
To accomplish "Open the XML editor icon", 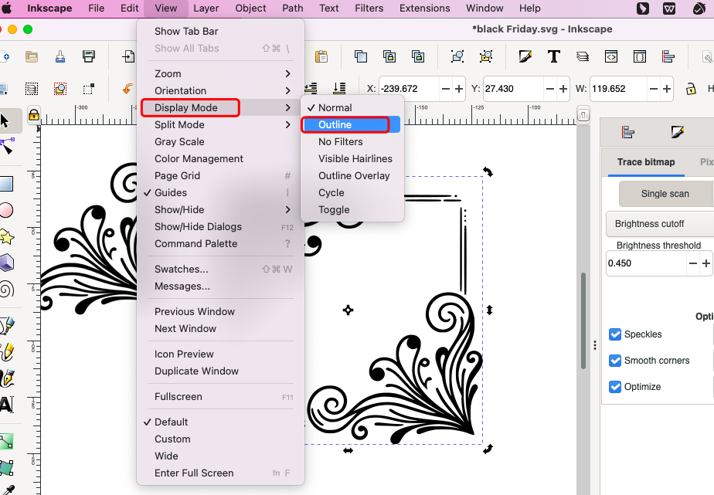I will [x=610, y=56].
